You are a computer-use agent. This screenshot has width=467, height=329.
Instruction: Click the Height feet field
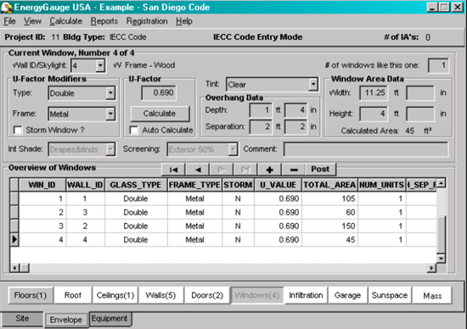tap(374, 114)
